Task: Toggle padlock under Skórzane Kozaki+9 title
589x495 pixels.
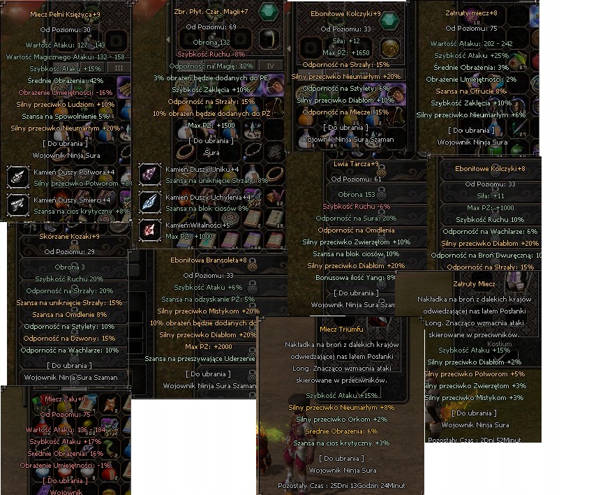Action: (75, 245)
